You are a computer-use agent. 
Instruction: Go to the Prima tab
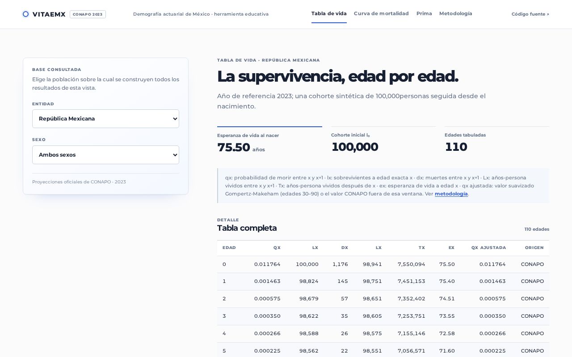424,14
